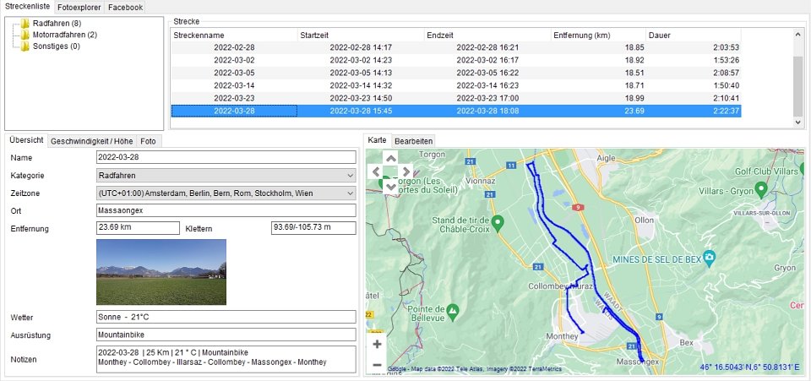Image resolution: width=811 pixels, height=381 pixels.
Task: Click the map pan down arrow
Action: pos(389,187)
